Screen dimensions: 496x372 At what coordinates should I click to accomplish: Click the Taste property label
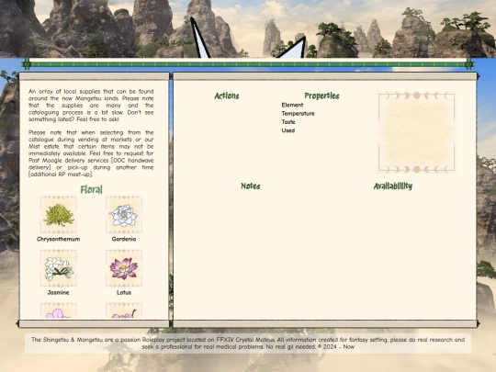(288, 122)
